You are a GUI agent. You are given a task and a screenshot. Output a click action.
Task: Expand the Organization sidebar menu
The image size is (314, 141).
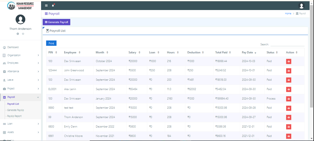(21, 55)
